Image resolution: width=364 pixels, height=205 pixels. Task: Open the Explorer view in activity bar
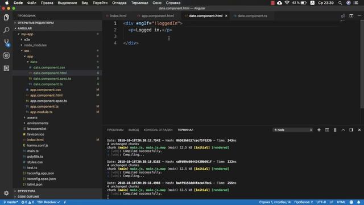pyautogui.click(x=6, y=18)
